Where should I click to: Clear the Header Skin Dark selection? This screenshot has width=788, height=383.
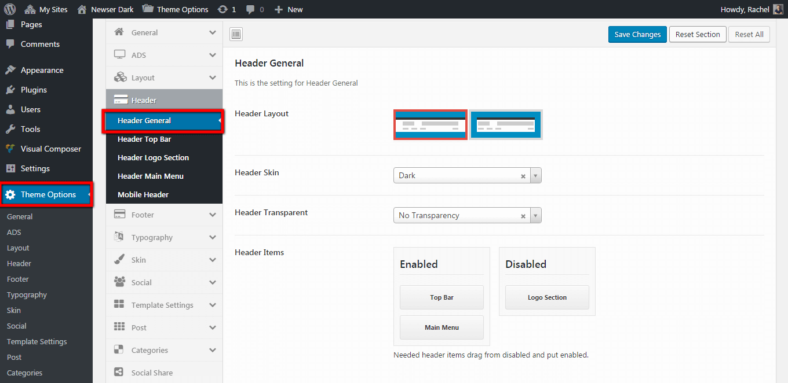click(523, 176)
